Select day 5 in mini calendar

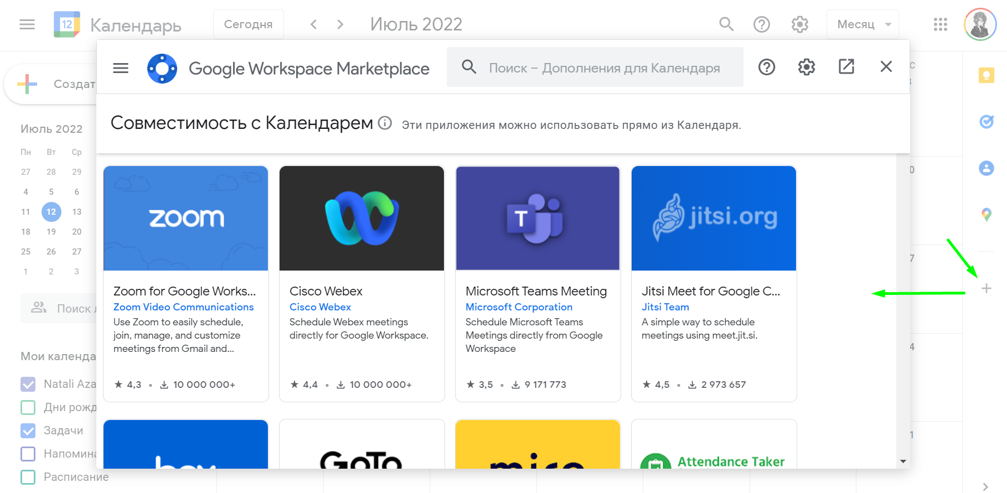(x=51, y=192)
